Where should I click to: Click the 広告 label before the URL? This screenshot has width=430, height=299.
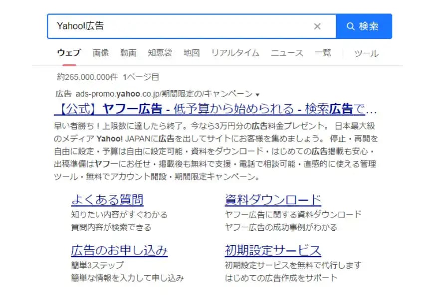click(63, 94)
